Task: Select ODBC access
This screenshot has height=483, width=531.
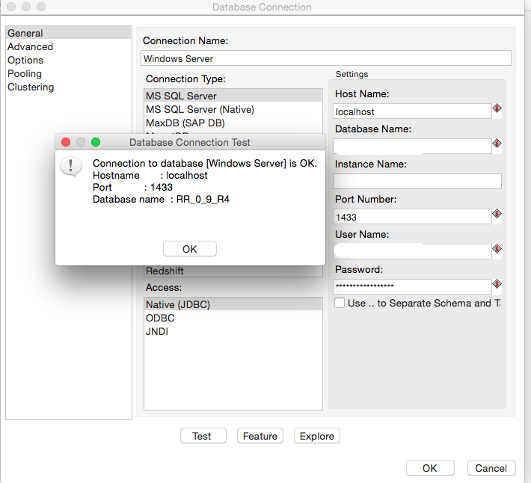Action: [x=233, y=318]
